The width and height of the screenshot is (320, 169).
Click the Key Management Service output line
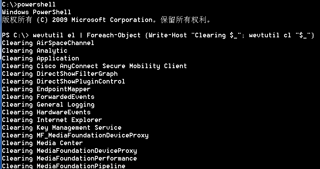[x=61, y=128]
